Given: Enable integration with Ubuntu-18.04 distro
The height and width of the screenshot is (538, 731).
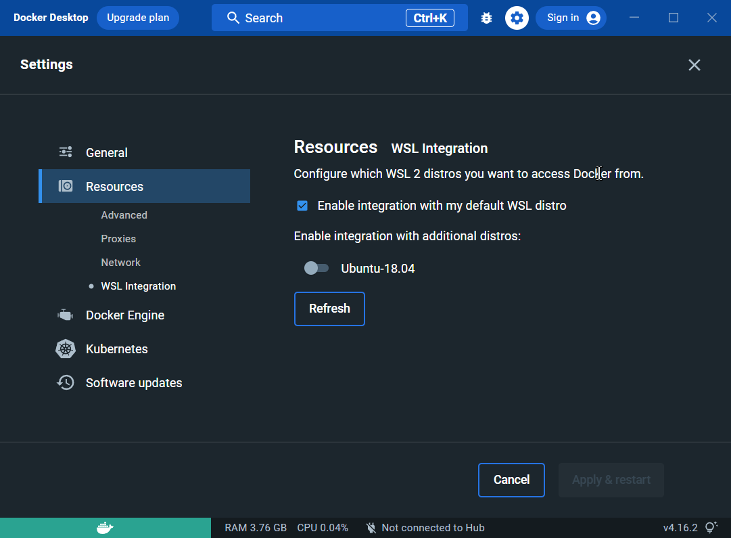Looking at the screenshot, I should point(316,268).
